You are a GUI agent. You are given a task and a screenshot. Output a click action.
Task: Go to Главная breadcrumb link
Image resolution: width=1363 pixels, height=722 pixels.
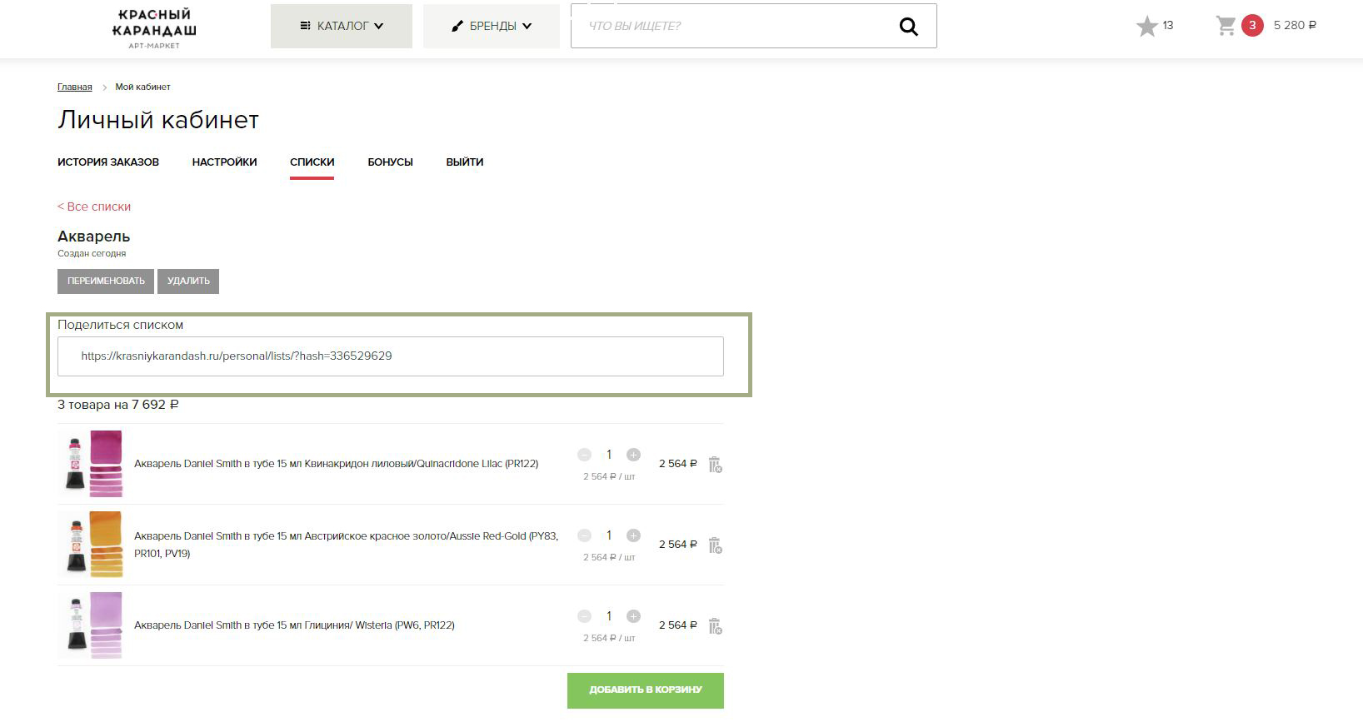point(75,87)
